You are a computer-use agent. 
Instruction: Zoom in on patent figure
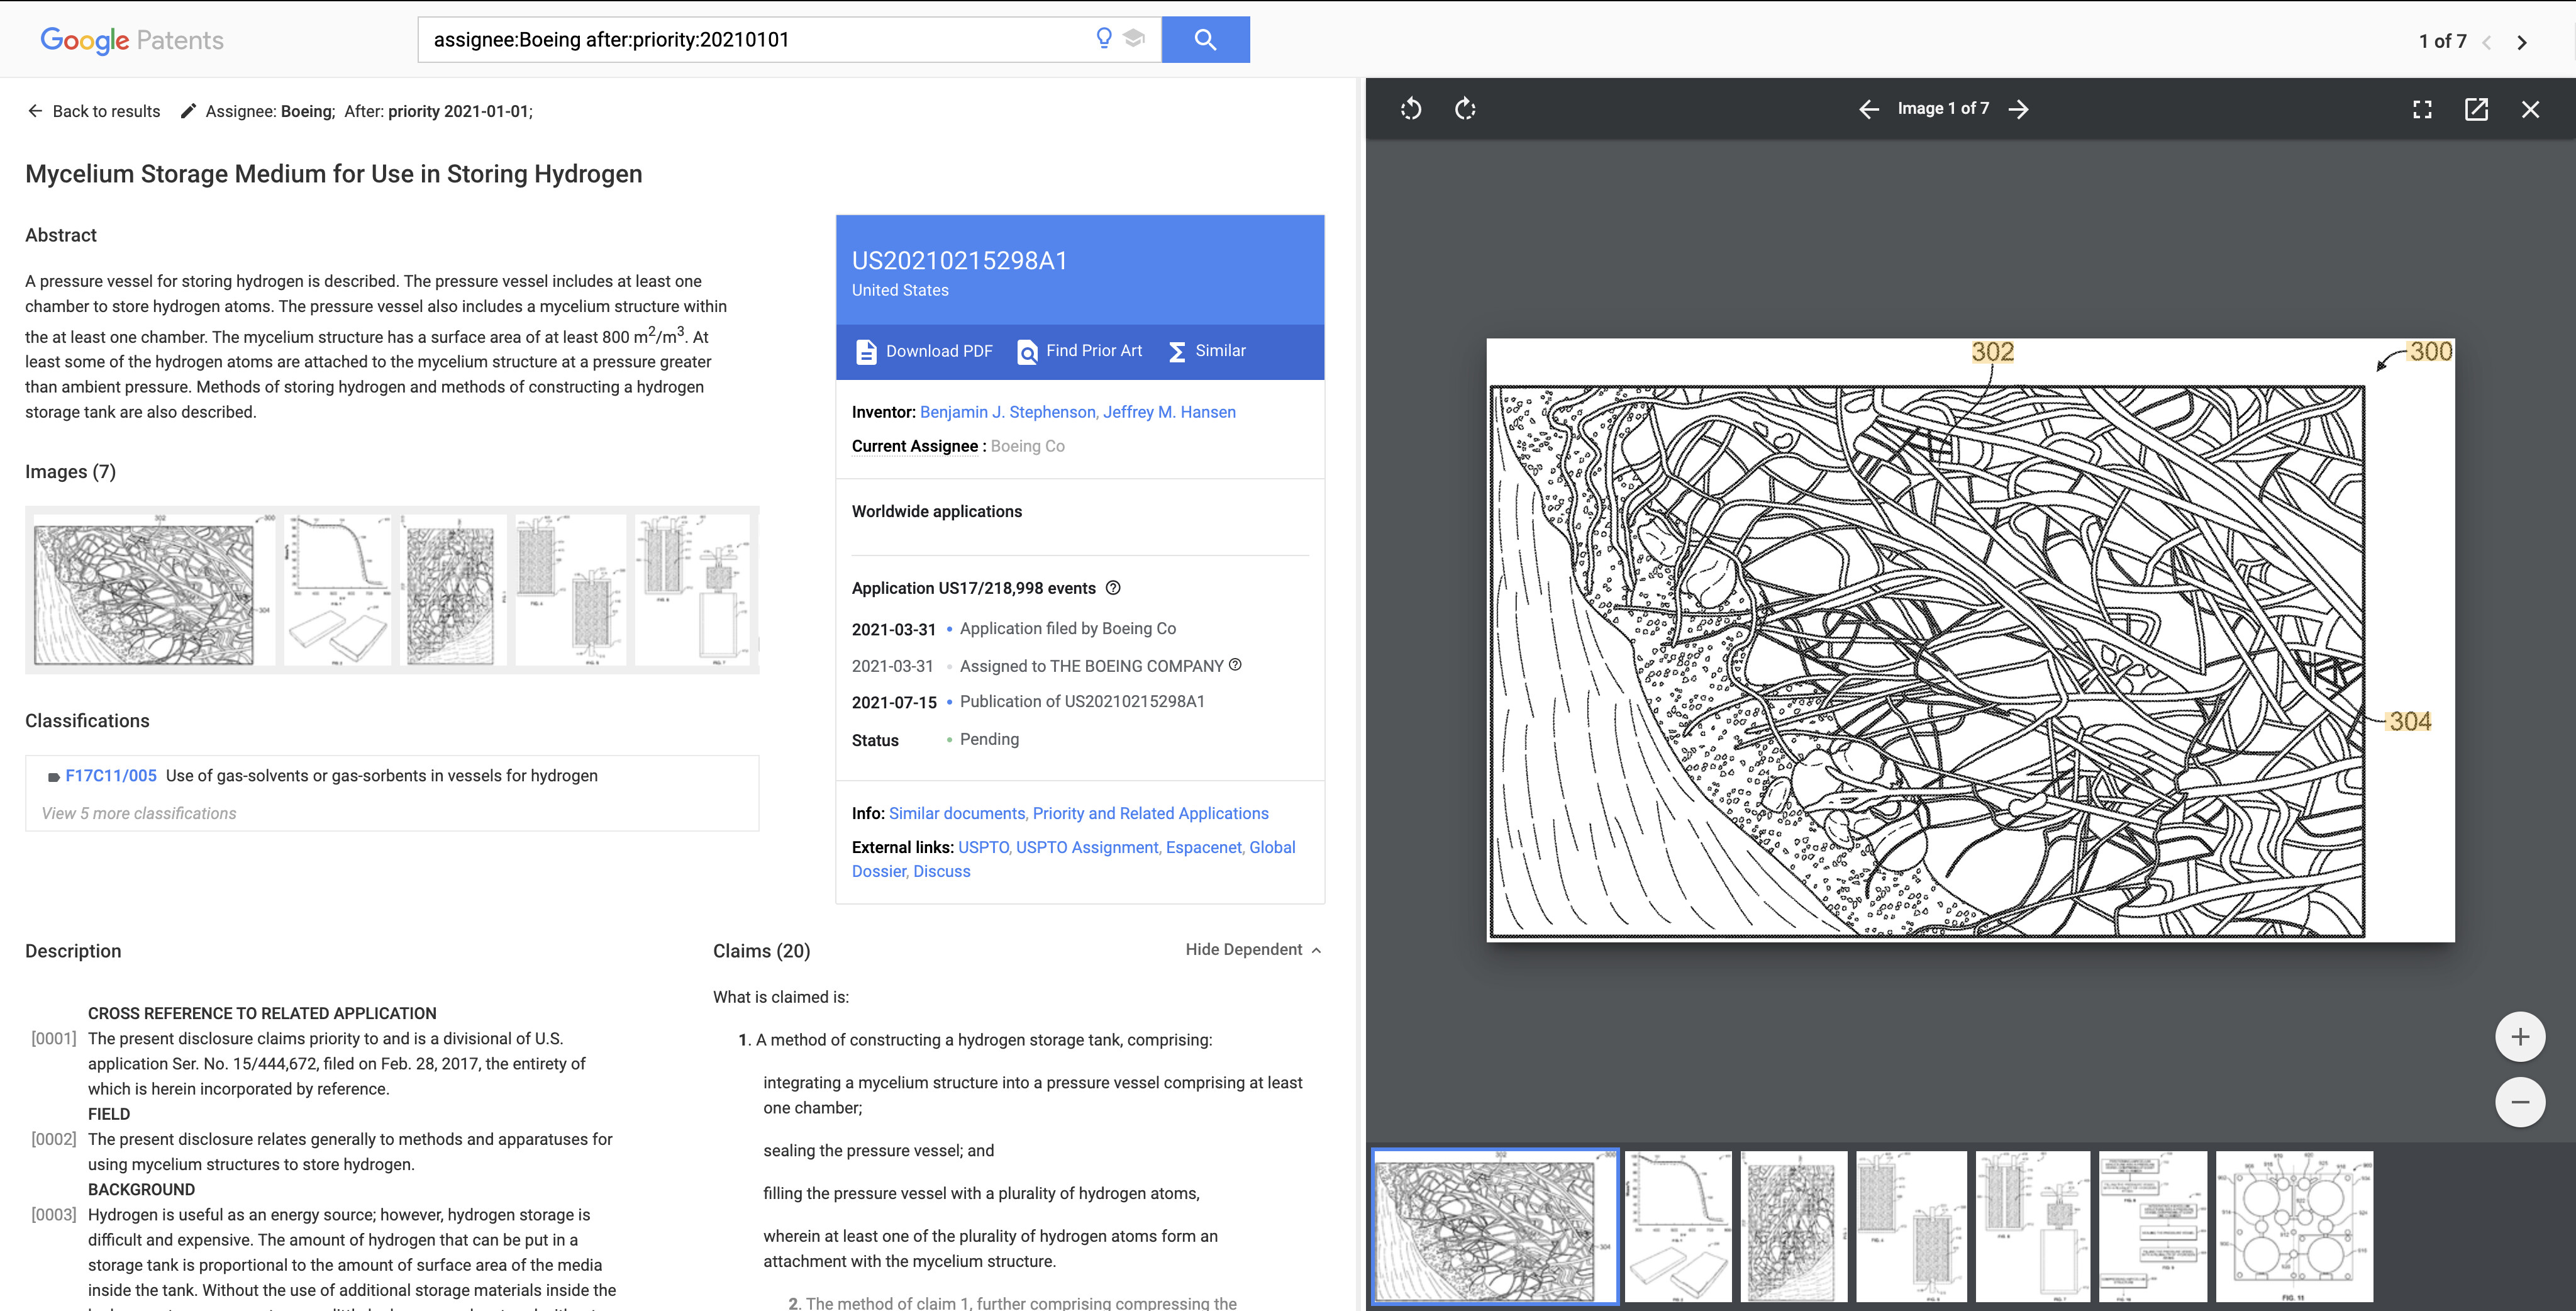[x=2520, y=1037]
